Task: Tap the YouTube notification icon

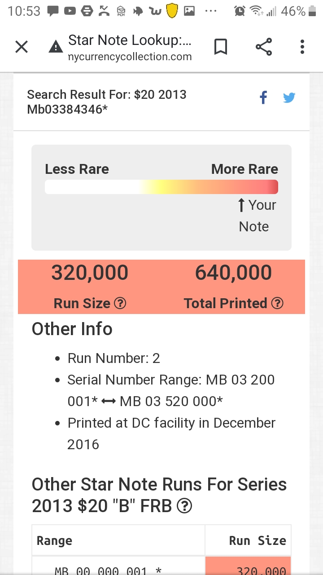Action: [70, 11]
